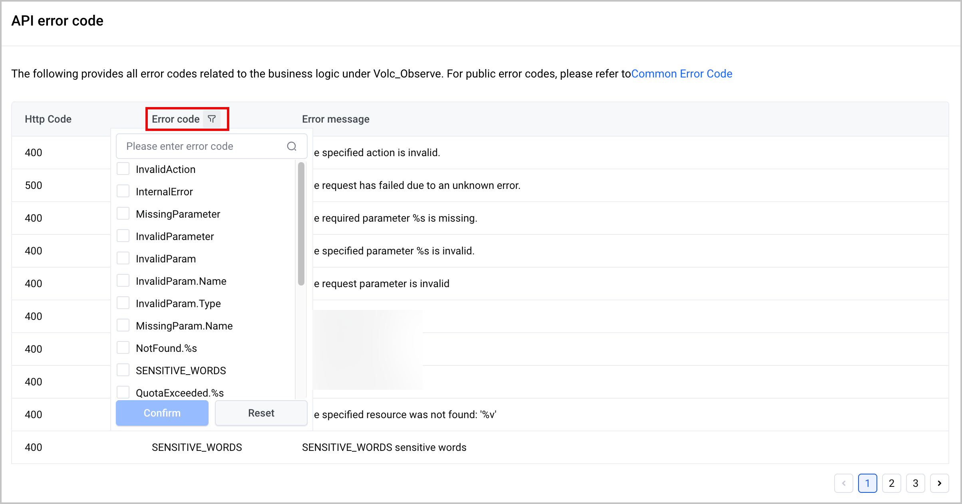Click 'specified action is invalid' message

coord(377,153)
